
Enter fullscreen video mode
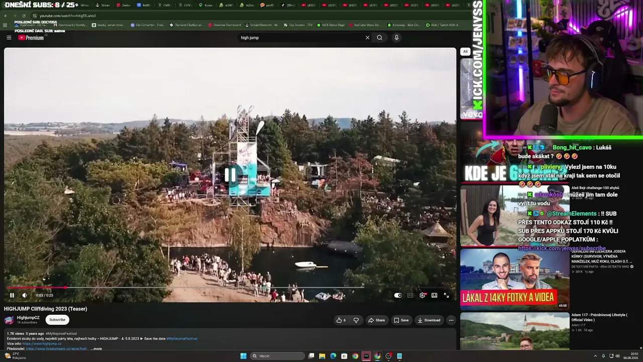coord(446,295)
